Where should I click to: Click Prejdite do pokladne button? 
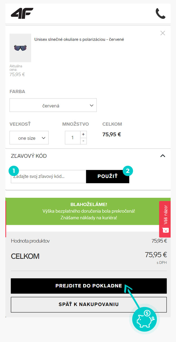pyautogui.click(x=89, y=286)
